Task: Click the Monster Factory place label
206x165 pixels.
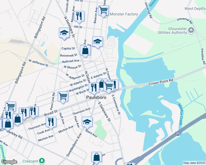Action: click(124, 14)
